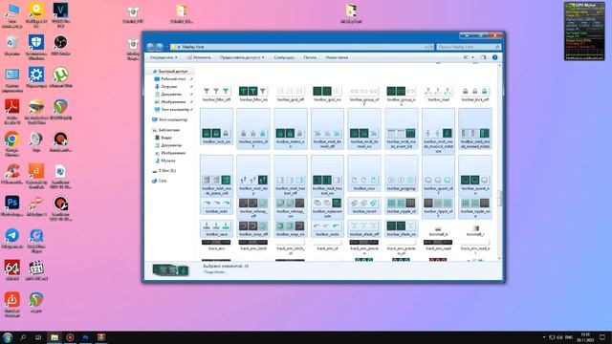
Task: Click Photoshop icon in taskbar
Action: (x=85, y=337)
